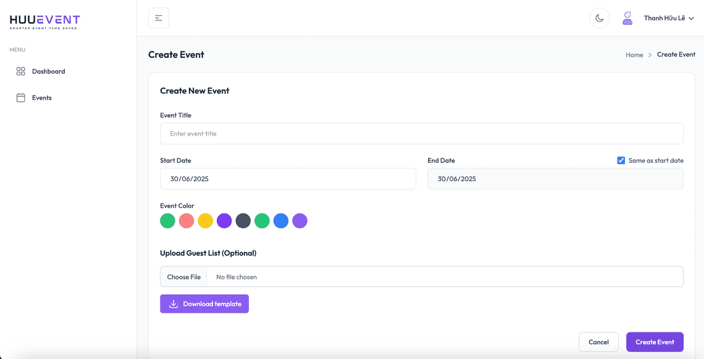The image size is (704, 359).
Task: Click the HUUEVENT logo
Action: (x=44, y=22)
